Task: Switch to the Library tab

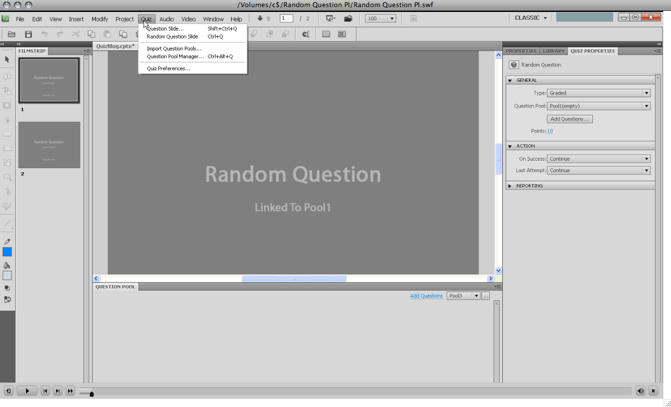Action: [x=553, y=51]
